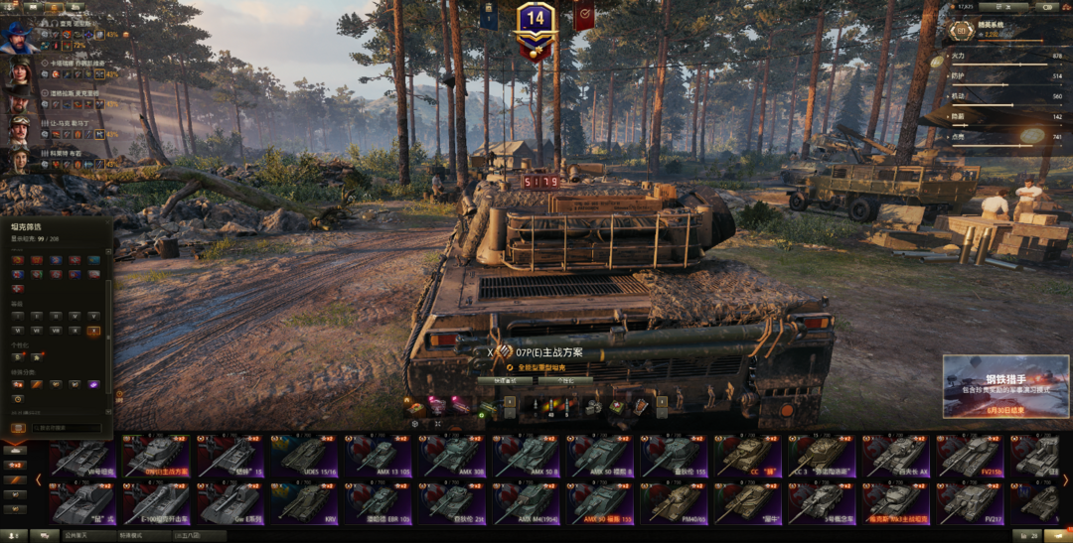Focus the tank name search field
The height and width of the screenshot is (543, 1073).
(68, 428)
